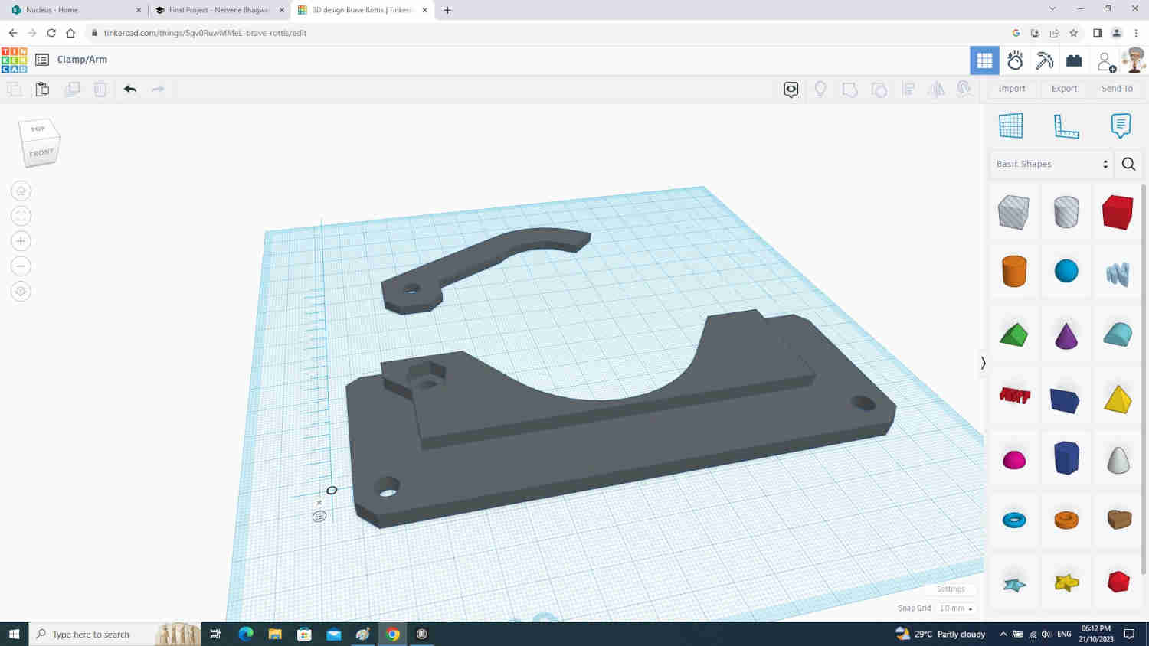Pick the Scribble shape

[1118, 272]
